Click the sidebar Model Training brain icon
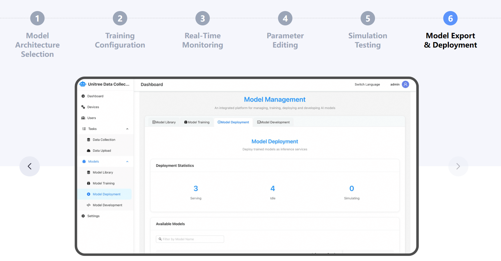This screenshot has width=501, height=261. coord(89,184)
